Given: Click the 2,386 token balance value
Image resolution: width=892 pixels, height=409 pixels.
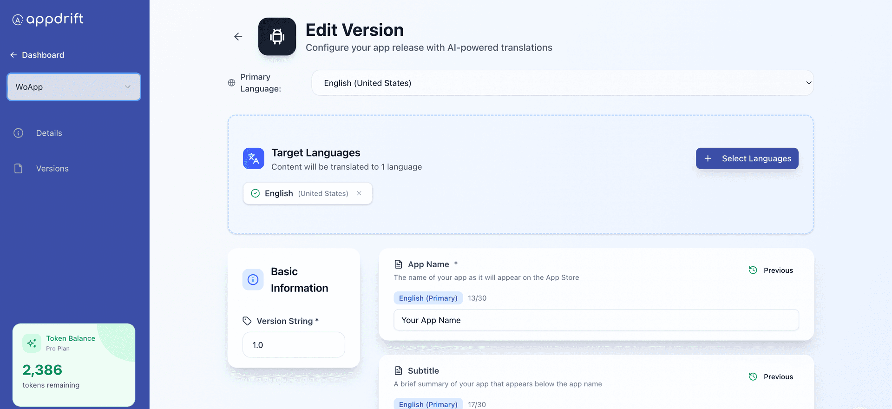Looking at the screenshot, I should (42, 370).
